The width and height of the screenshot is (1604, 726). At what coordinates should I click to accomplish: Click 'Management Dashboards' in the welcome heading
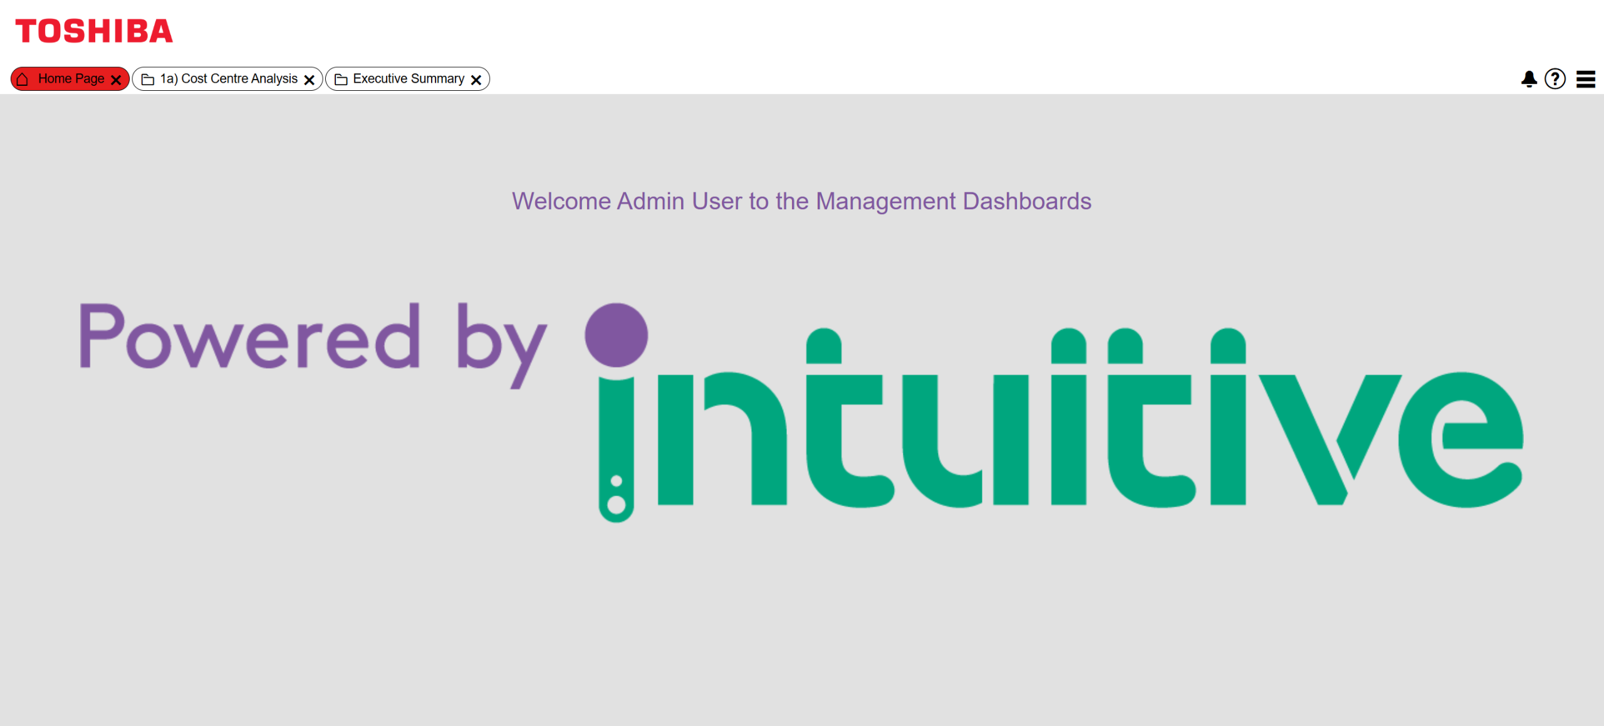(x=953, y=201)
